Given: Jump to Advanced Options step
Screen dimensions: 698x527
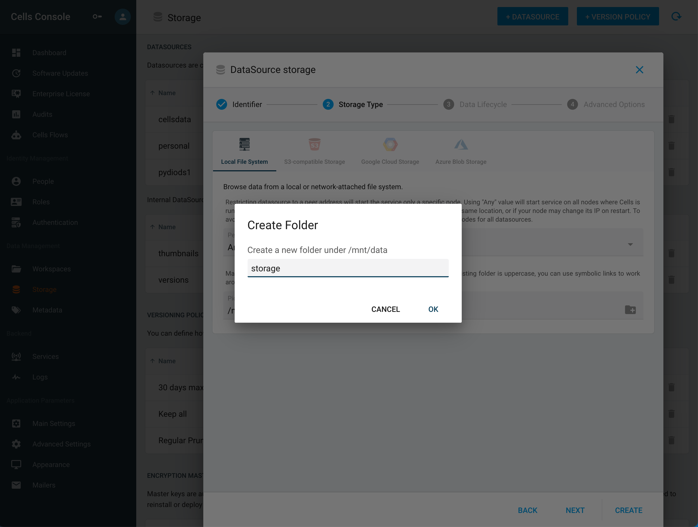Looking at the screenshot, I should click(x=606, y=104).
